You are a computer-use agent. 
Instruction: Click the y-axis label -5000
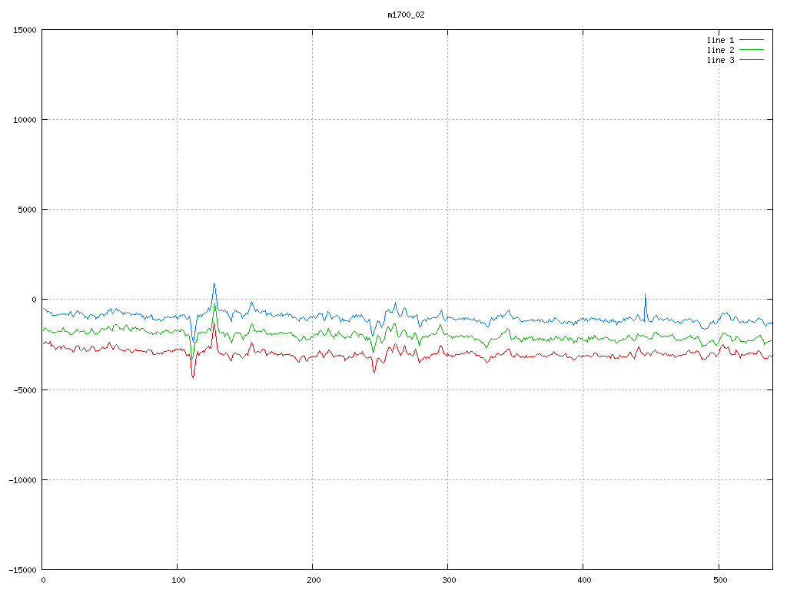[25, 389]
